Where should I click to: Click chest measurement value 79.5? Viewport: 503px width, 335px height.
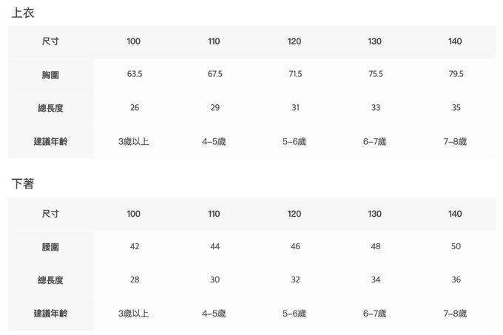coord(456,75)
